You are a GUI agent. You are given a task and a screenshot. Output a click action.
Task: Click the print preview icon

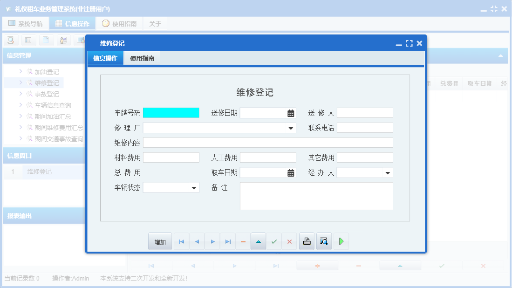point(324,241)
